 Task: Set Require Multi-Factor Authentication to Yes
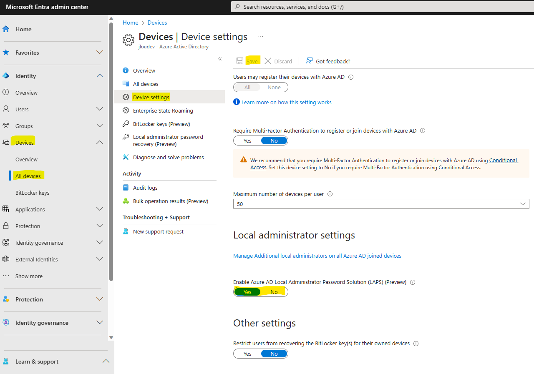click(x=247, y=141)
